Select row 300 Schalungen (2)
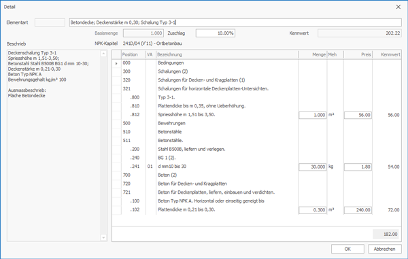 [x=256, y=71]
